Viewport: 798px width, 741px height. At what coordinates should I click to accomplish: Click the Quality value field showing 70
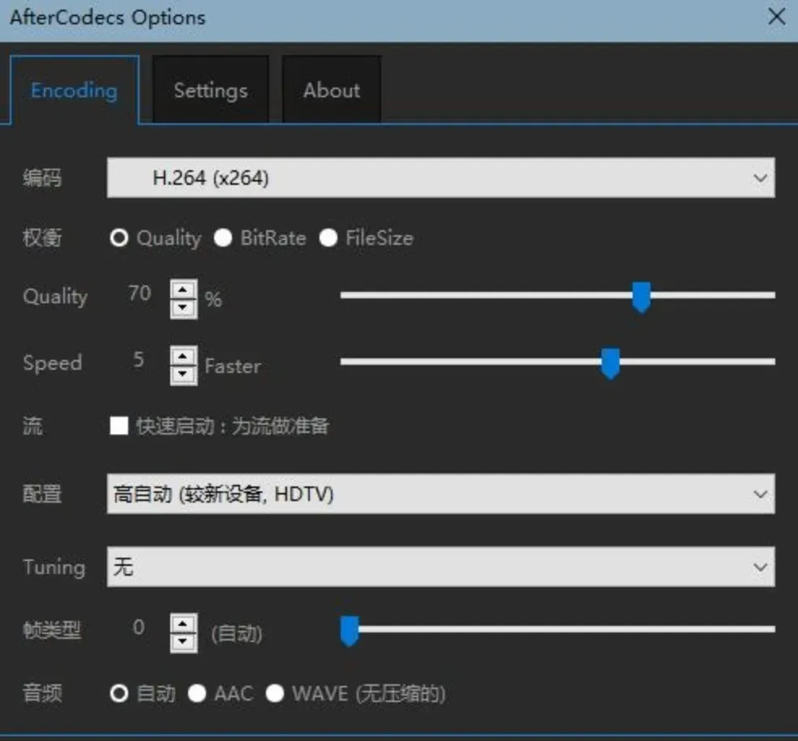click(x=139, y=293)
